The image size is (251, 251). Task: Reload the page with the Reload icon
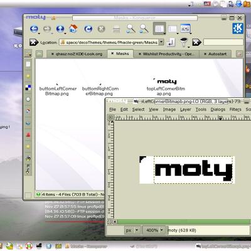[88, 29]
